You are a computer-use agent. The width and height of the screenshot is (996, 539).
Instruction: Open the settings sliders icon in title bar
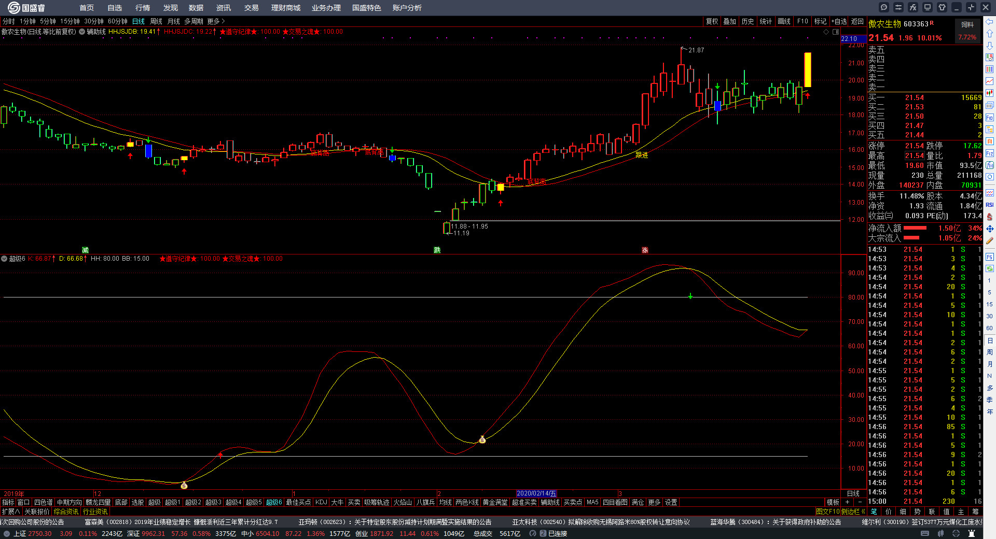898,7
